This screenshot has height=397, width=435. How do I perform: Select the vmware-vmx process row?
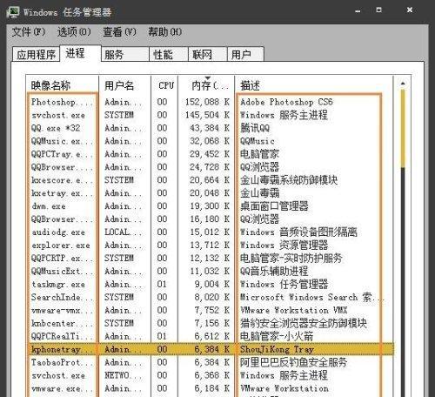coord(210,310)
